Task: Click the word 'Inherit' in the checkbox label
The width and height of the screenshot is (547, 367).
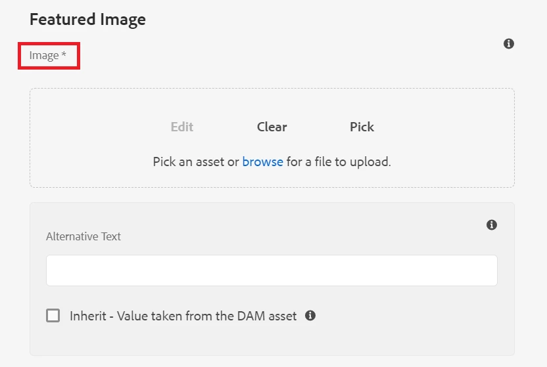Action: point(87,316)
